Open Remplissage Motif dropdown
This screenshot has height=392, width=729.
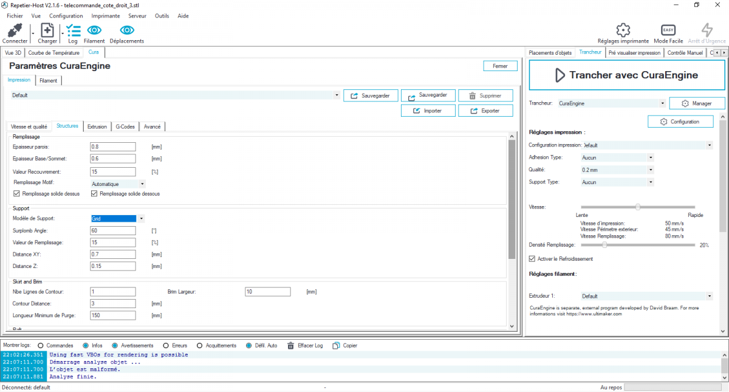pos(142,184)
